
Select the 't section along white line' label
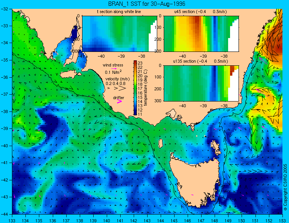119,12
